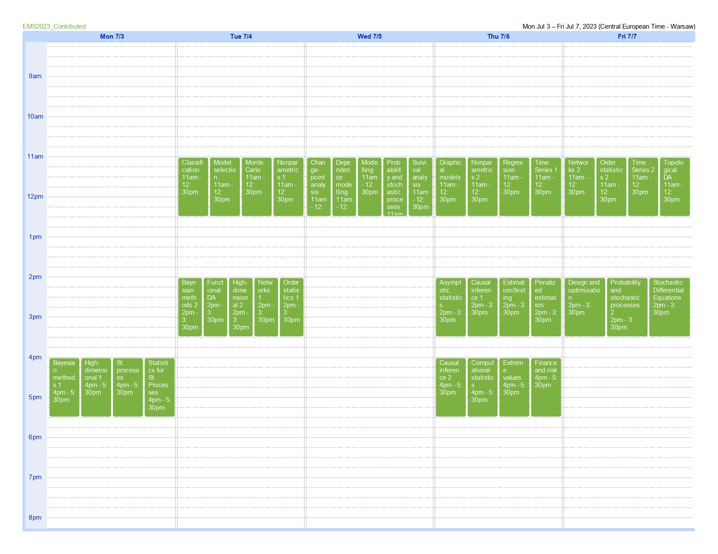718x554 pixels.
Task: Open the Graphical models event on Thursday
Action: [450, 186]
